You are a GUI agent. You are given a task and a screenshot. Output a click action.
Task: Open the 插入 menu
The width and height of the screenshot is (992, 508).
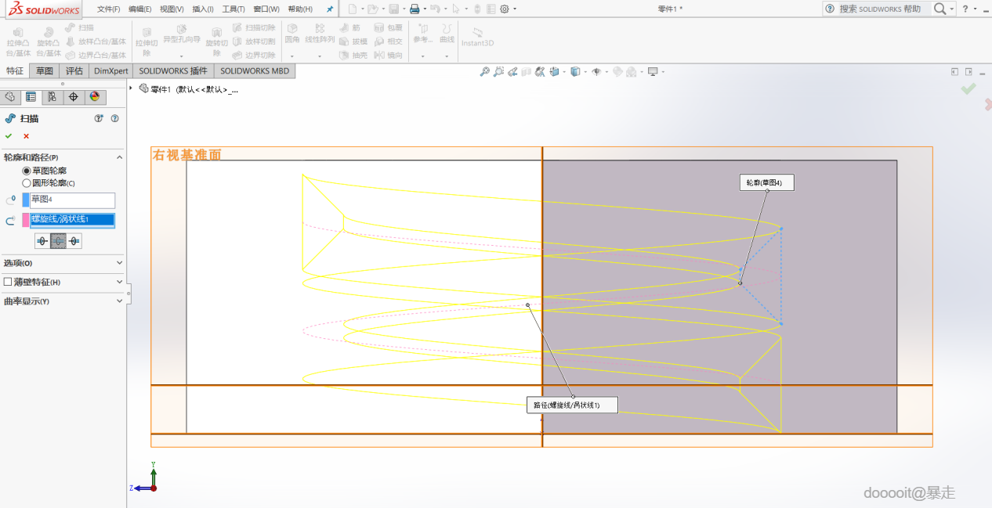point(202,9)
